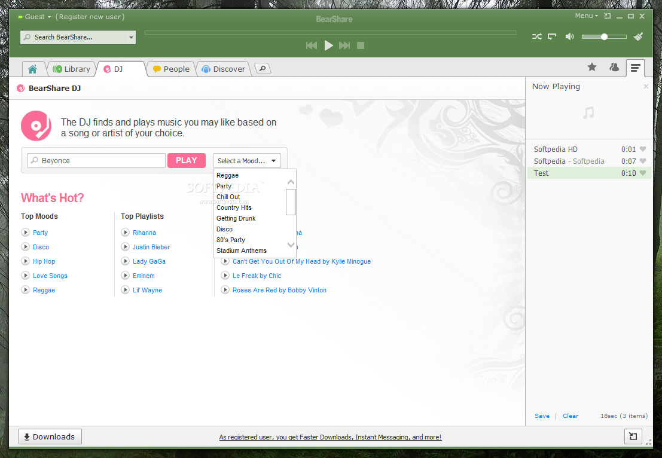Screen dimensions: 662x458
Task: Toggle repeat playback
Action: click(552, 36)
